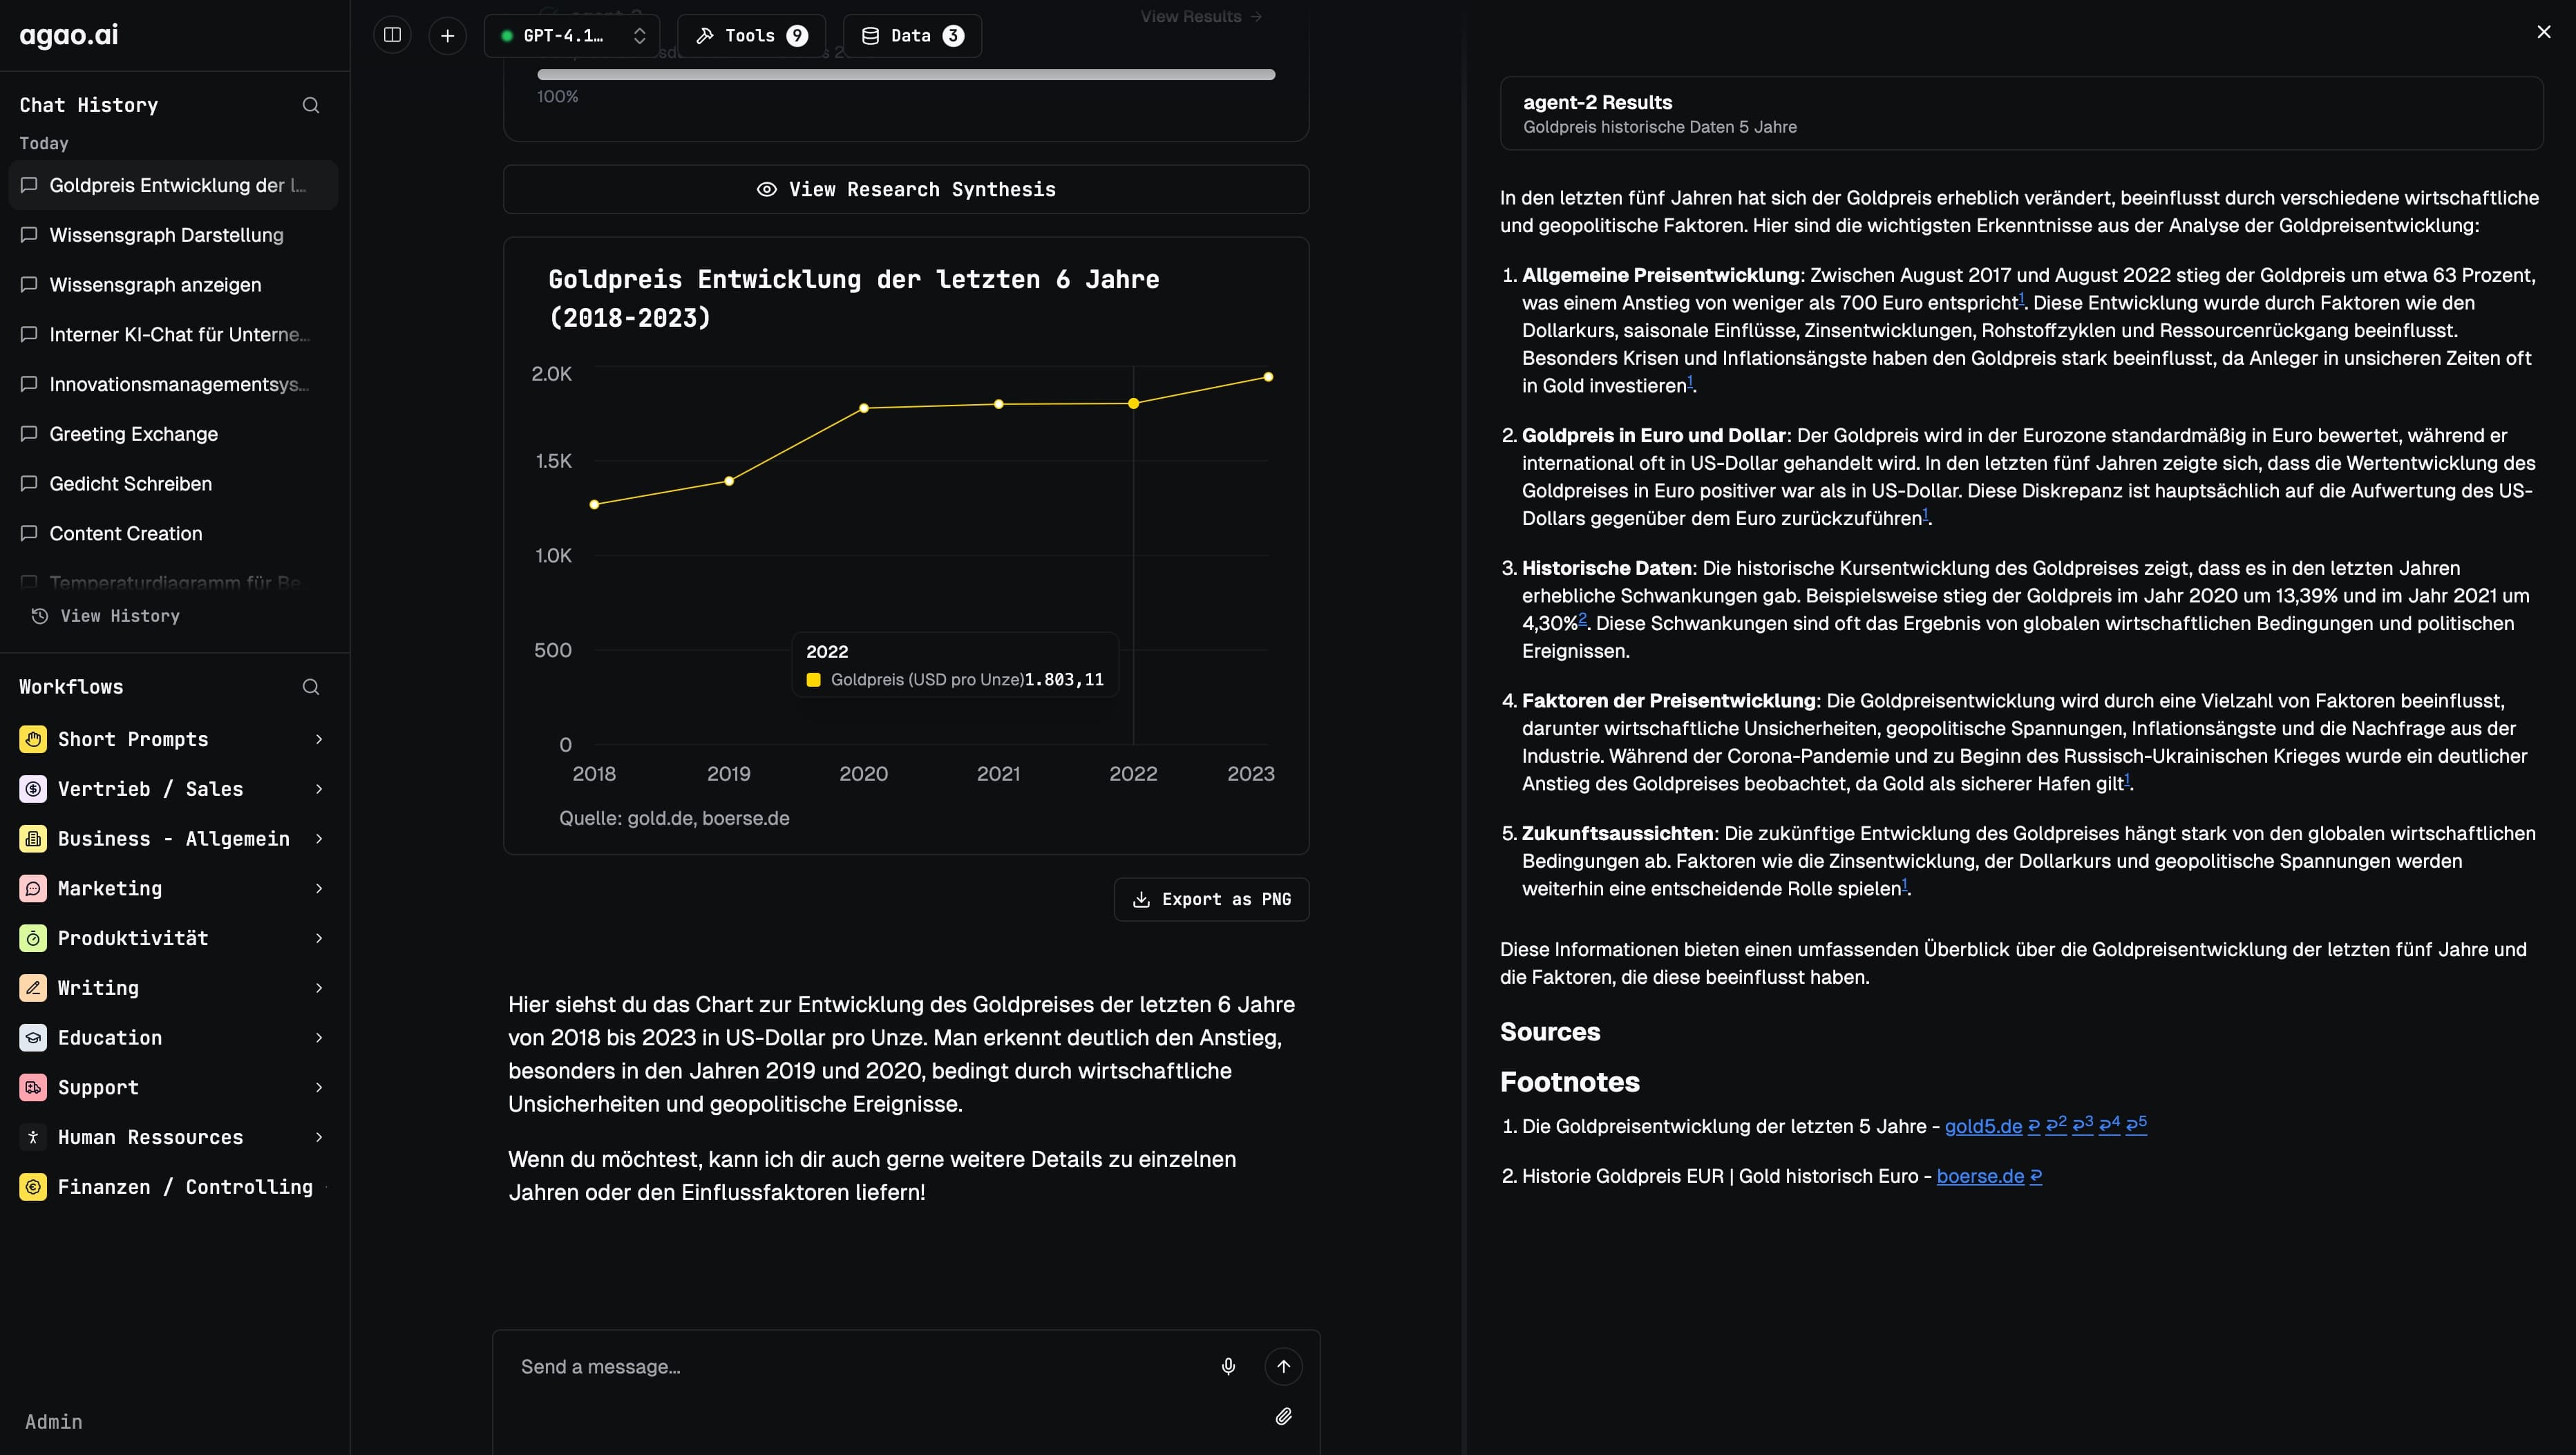Open Finanzen / Controlling workflow
The height and width of the screenshot is (1455, 2576).
click(x=173, y=1187)
